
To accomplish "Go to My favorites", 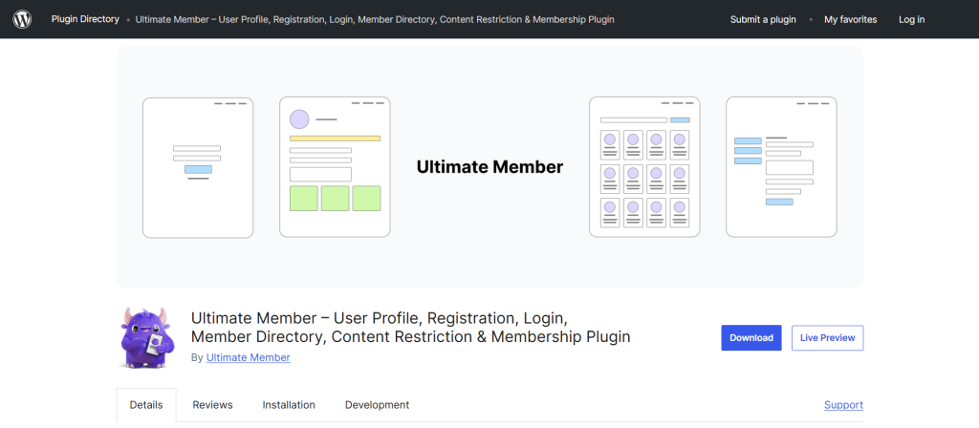I will [850, 19].
